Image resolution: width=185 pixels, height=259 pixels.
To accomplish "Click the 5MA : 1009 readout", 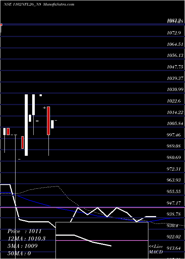I will point(22,246).
